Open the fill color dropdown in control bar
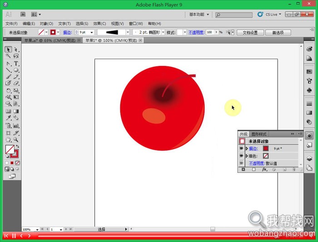This screenshot has height=242, width=318. pos(46,32)
